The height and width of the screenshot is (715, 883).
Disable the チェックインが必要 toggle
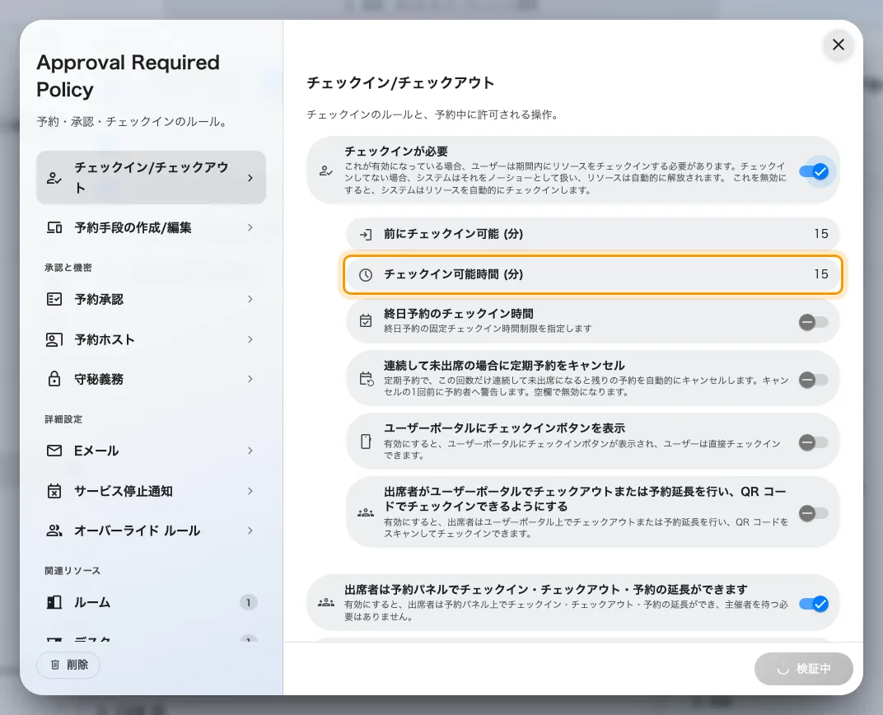pos(814,171)
